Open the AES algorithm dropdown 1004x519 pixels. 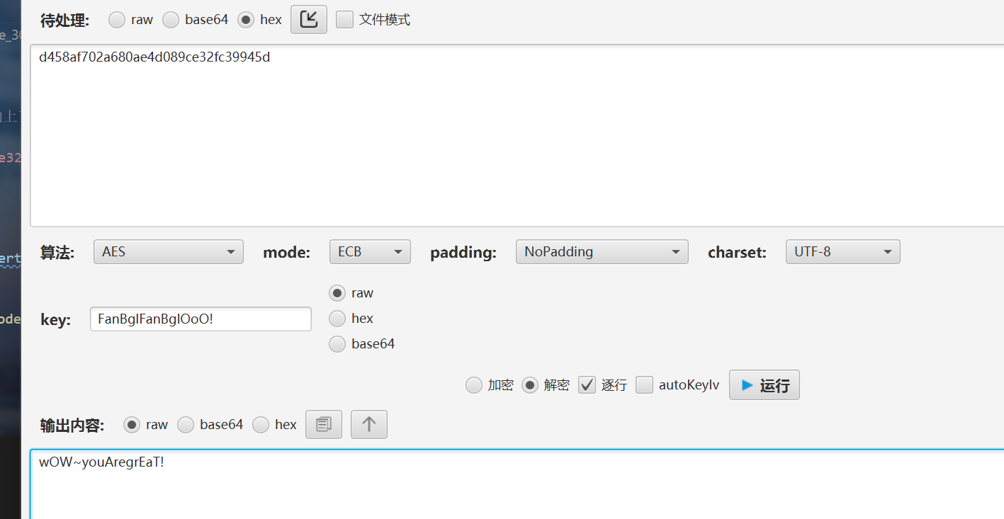(168, 252)
